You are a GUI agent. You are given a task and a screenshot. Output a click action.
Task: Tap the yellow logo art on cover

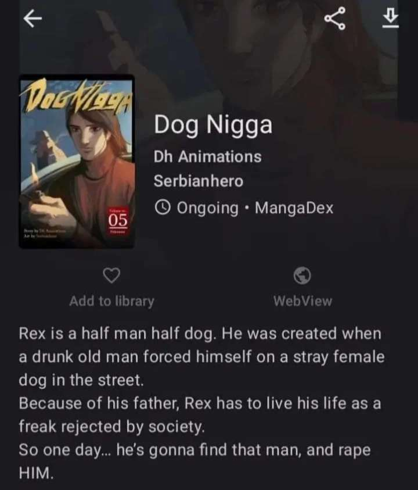[76, 96]
